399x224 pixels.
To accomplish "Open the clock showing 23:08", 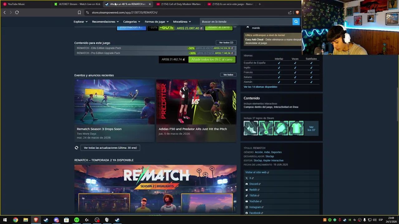I will point(391,220).
